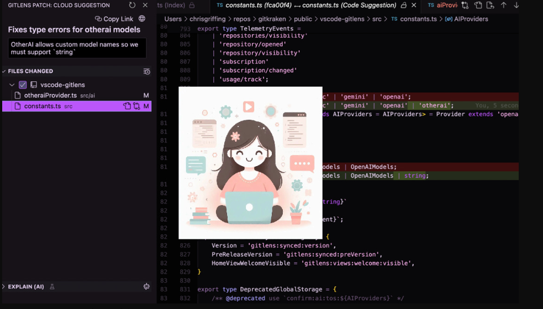This screenshot has width=543, height=309.
Task: Click the compare changes icon on constants.ts row
Action: pos(136,106)
